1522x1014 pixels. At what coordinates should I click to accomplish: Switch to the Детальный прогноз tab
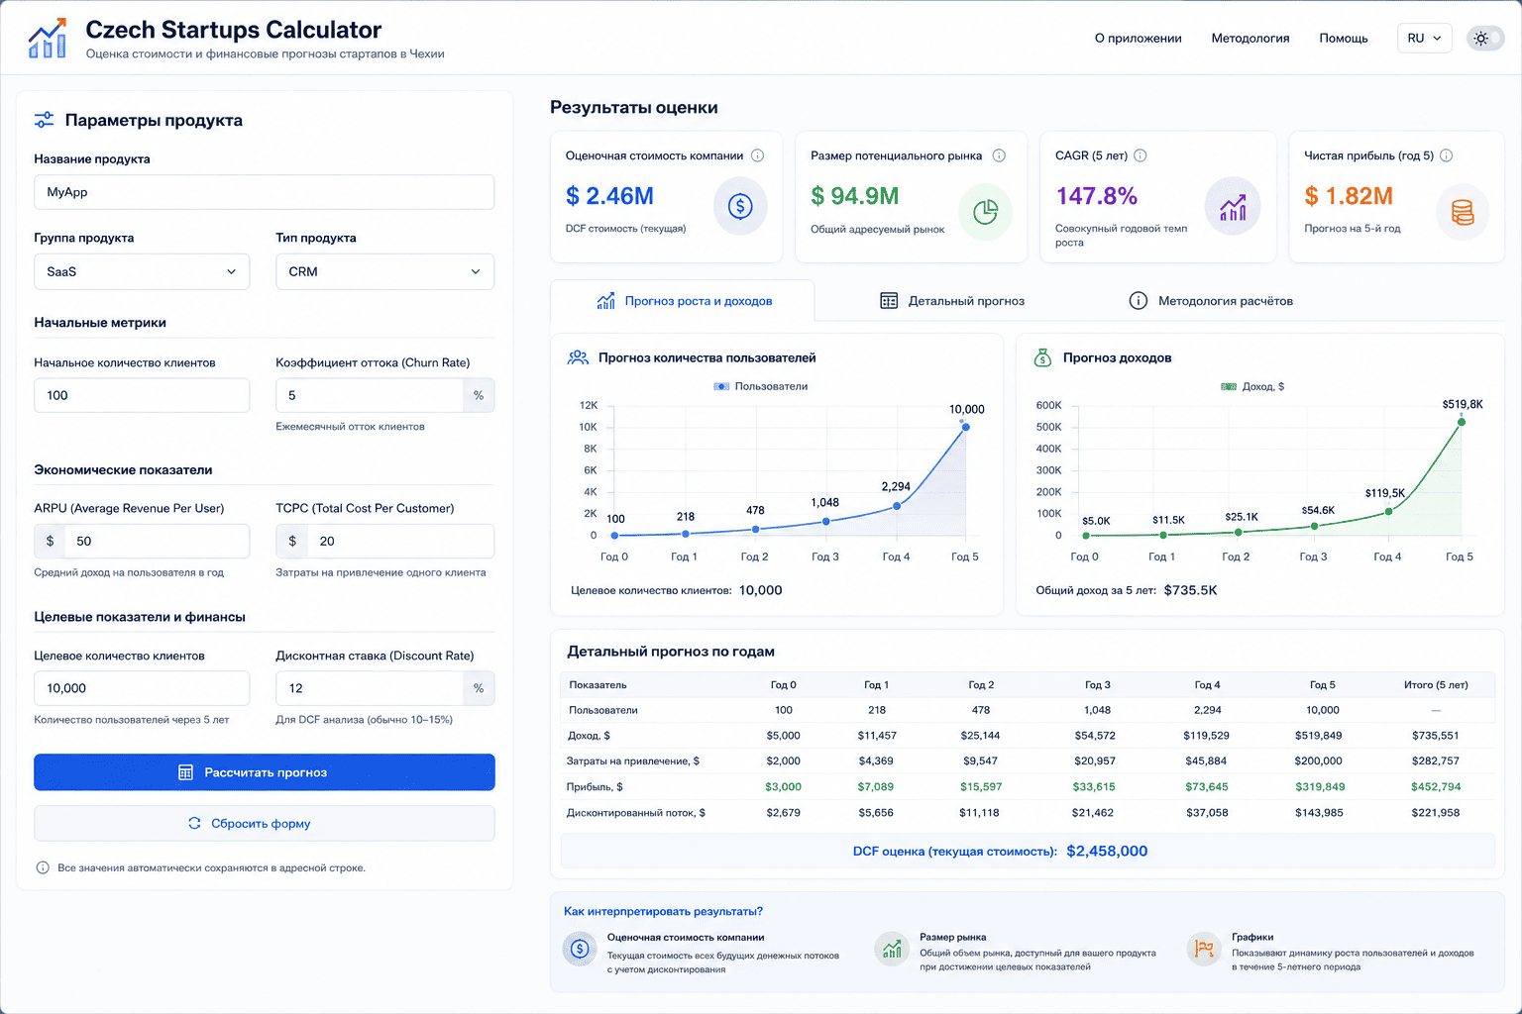(x=952, y=301)
